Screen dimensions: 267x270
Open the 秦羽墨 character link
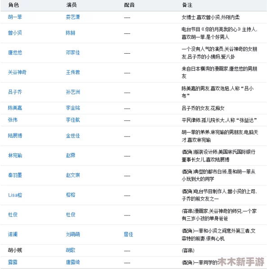[x=15, y=175]
